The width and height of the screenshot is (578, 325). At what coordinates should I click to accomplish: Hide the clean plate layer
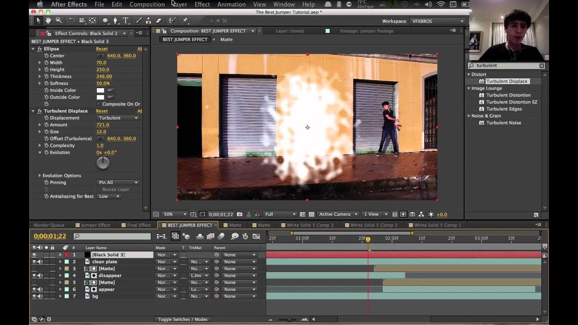click(34, 262)
